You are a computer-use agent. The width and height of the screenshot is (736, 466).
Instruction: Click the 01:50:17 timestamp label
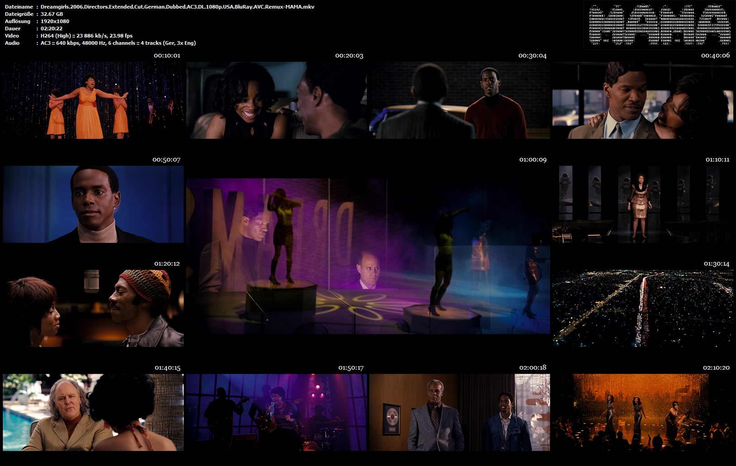coord(351,368)
